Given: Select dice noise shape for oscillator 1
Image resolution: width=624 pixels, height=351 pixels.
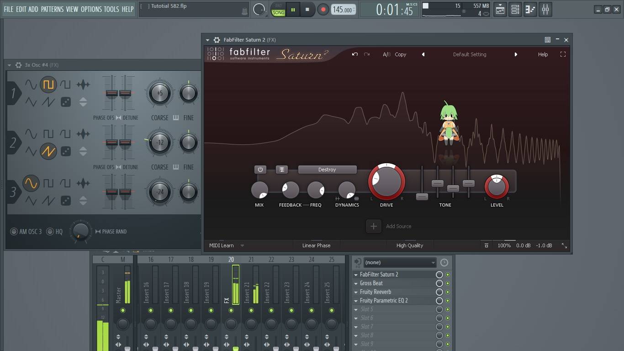Looking at the screenshot, I should pyautogui.click(x=66, y=102).
